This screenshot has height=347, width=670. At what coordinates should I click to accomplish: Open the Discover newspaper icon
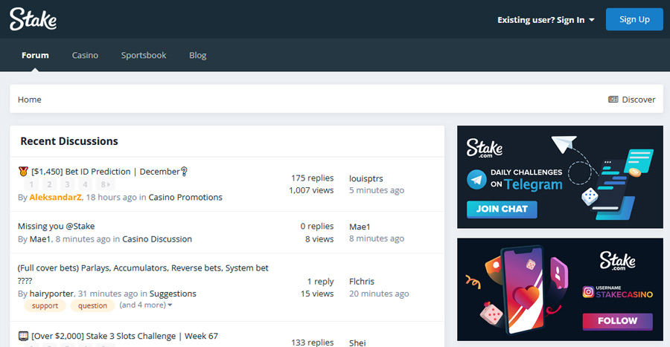point(613,100)
